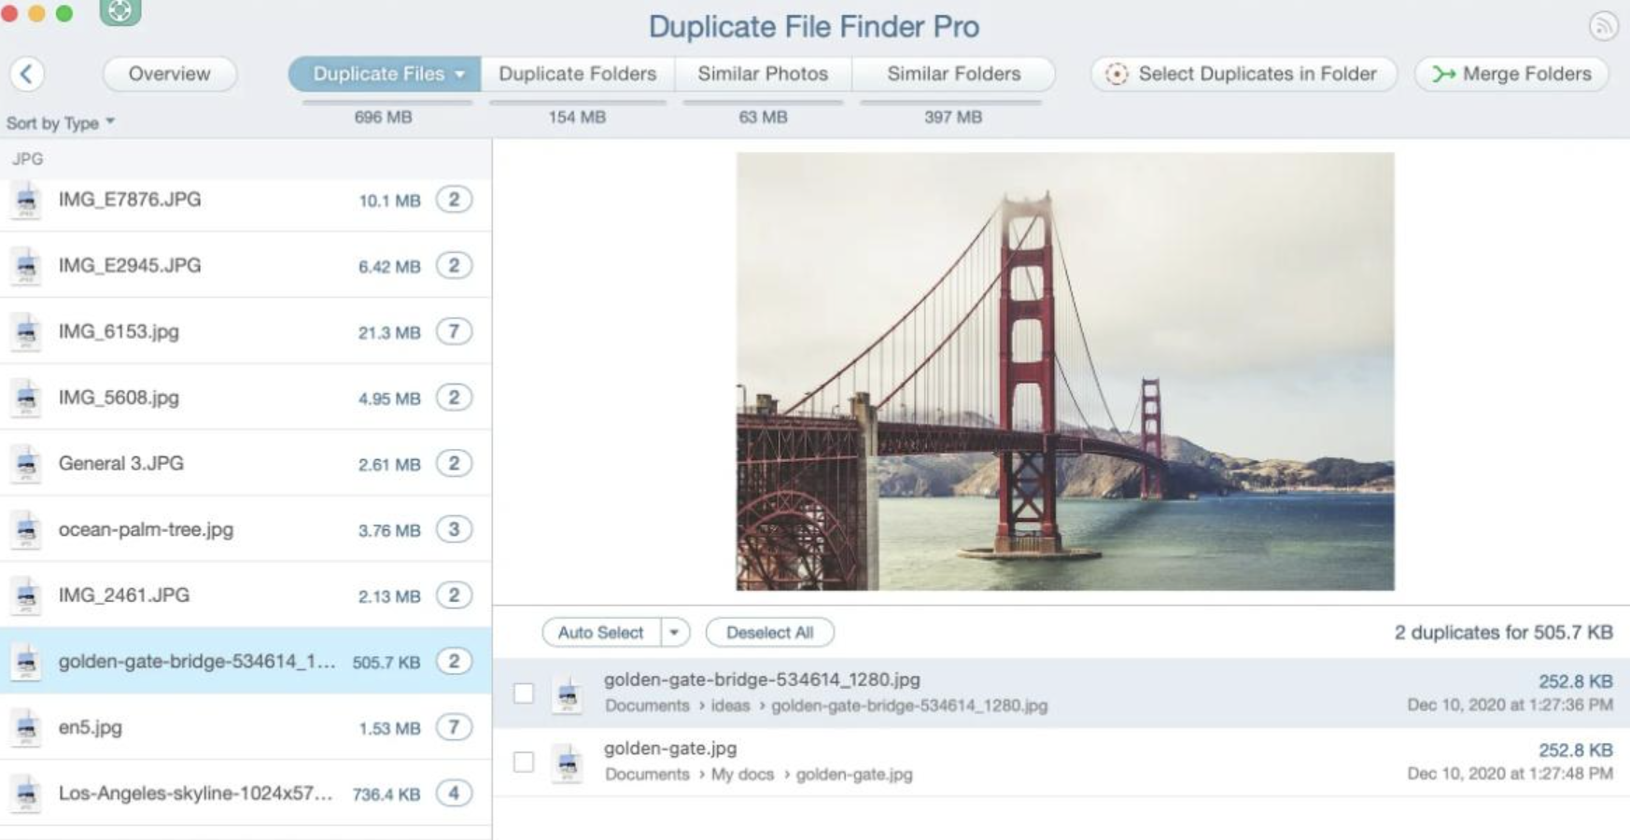Image resolution: width=1630 pixels, height=840 pixels.
Task: Expand the Auto Select dropdown arrow
Action: 674,632
